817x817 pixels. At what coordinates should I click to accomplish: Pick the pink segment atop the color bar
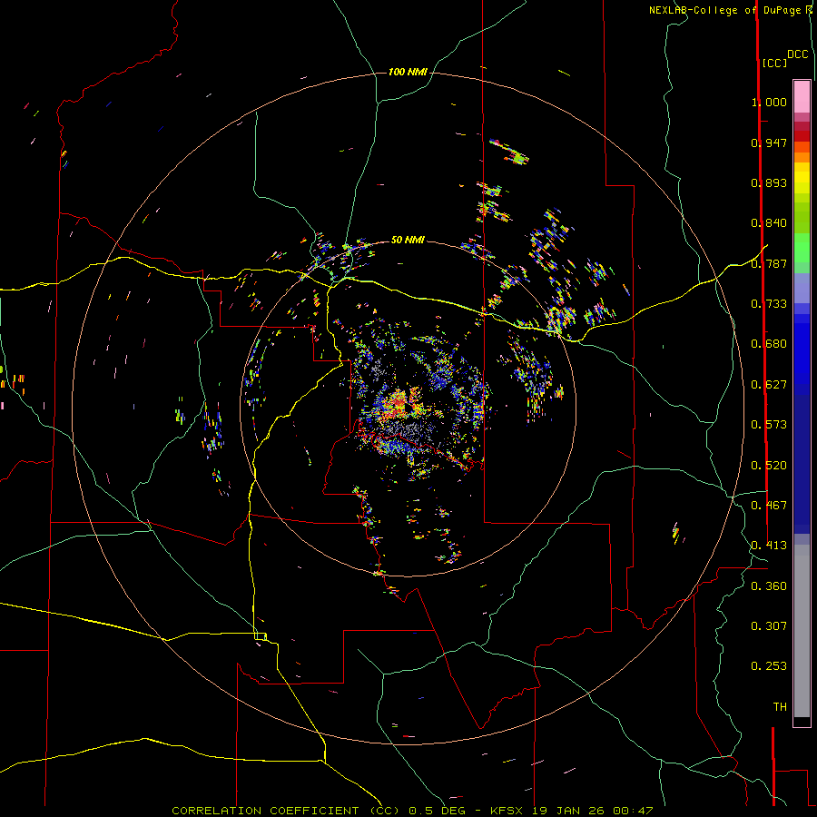(x=802, y=97)
